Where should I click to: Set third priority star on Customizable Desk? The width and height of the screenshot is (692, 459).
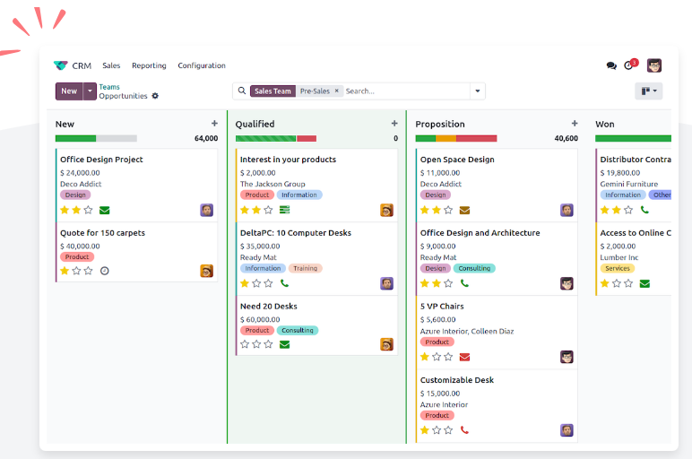448,430
